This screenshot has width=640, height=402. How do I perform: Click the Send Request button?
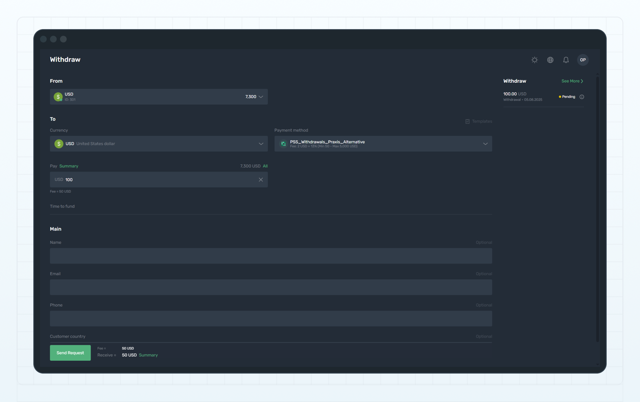[x=70, y=353]
